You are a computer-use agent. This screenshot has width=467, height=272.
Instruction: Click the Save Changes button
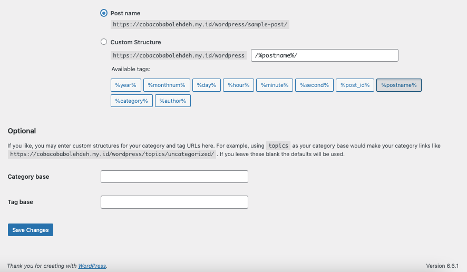[31, 230]
